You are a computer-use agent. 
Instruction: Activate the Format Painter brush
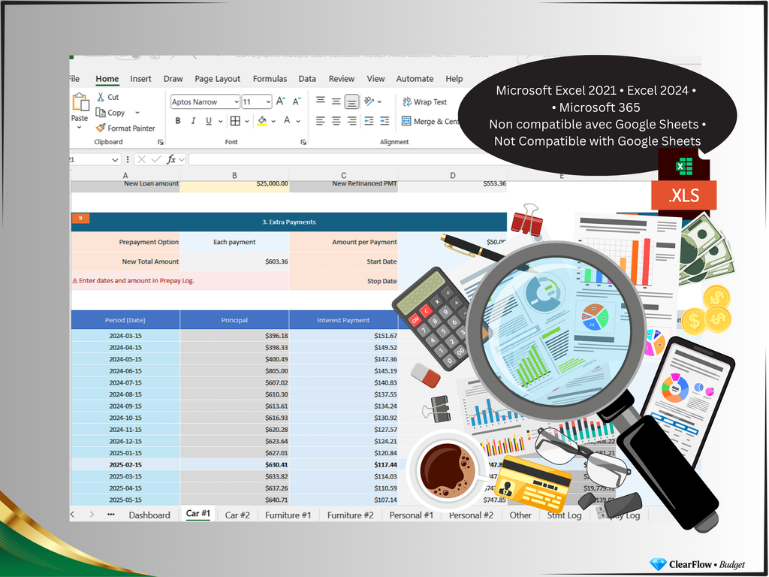pyautogui.click(x=125, y=128)
